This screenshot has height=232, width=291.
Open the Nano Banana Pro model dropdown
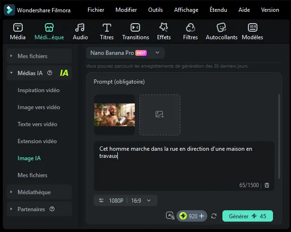pos(125,53)
